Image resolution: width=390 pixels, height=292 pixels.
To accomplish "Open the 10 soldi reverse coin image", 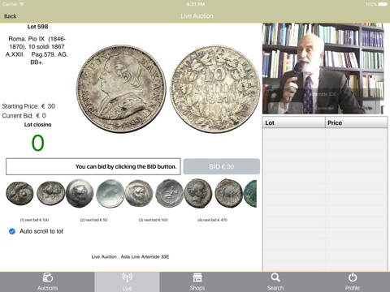I will pos(215,89).
